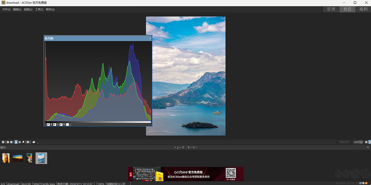This screenshot has height=185, width=371.
Task: Select the palm tree thumbnail
Action: pos(29,158)
